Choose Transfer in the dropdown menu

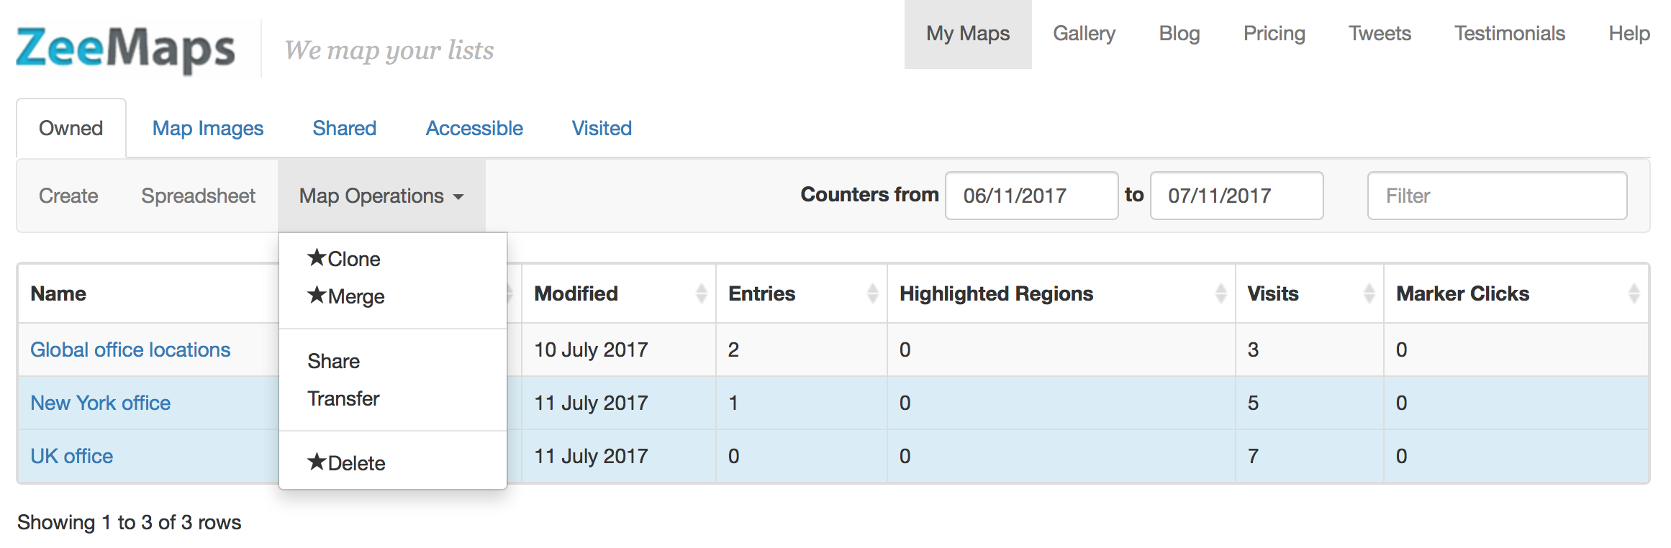click(x=343, y=398)
